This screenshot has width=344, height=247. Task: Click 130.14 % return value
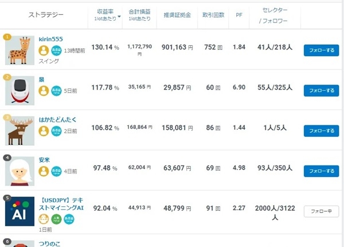pyautogui.click(x=105, y=47)
